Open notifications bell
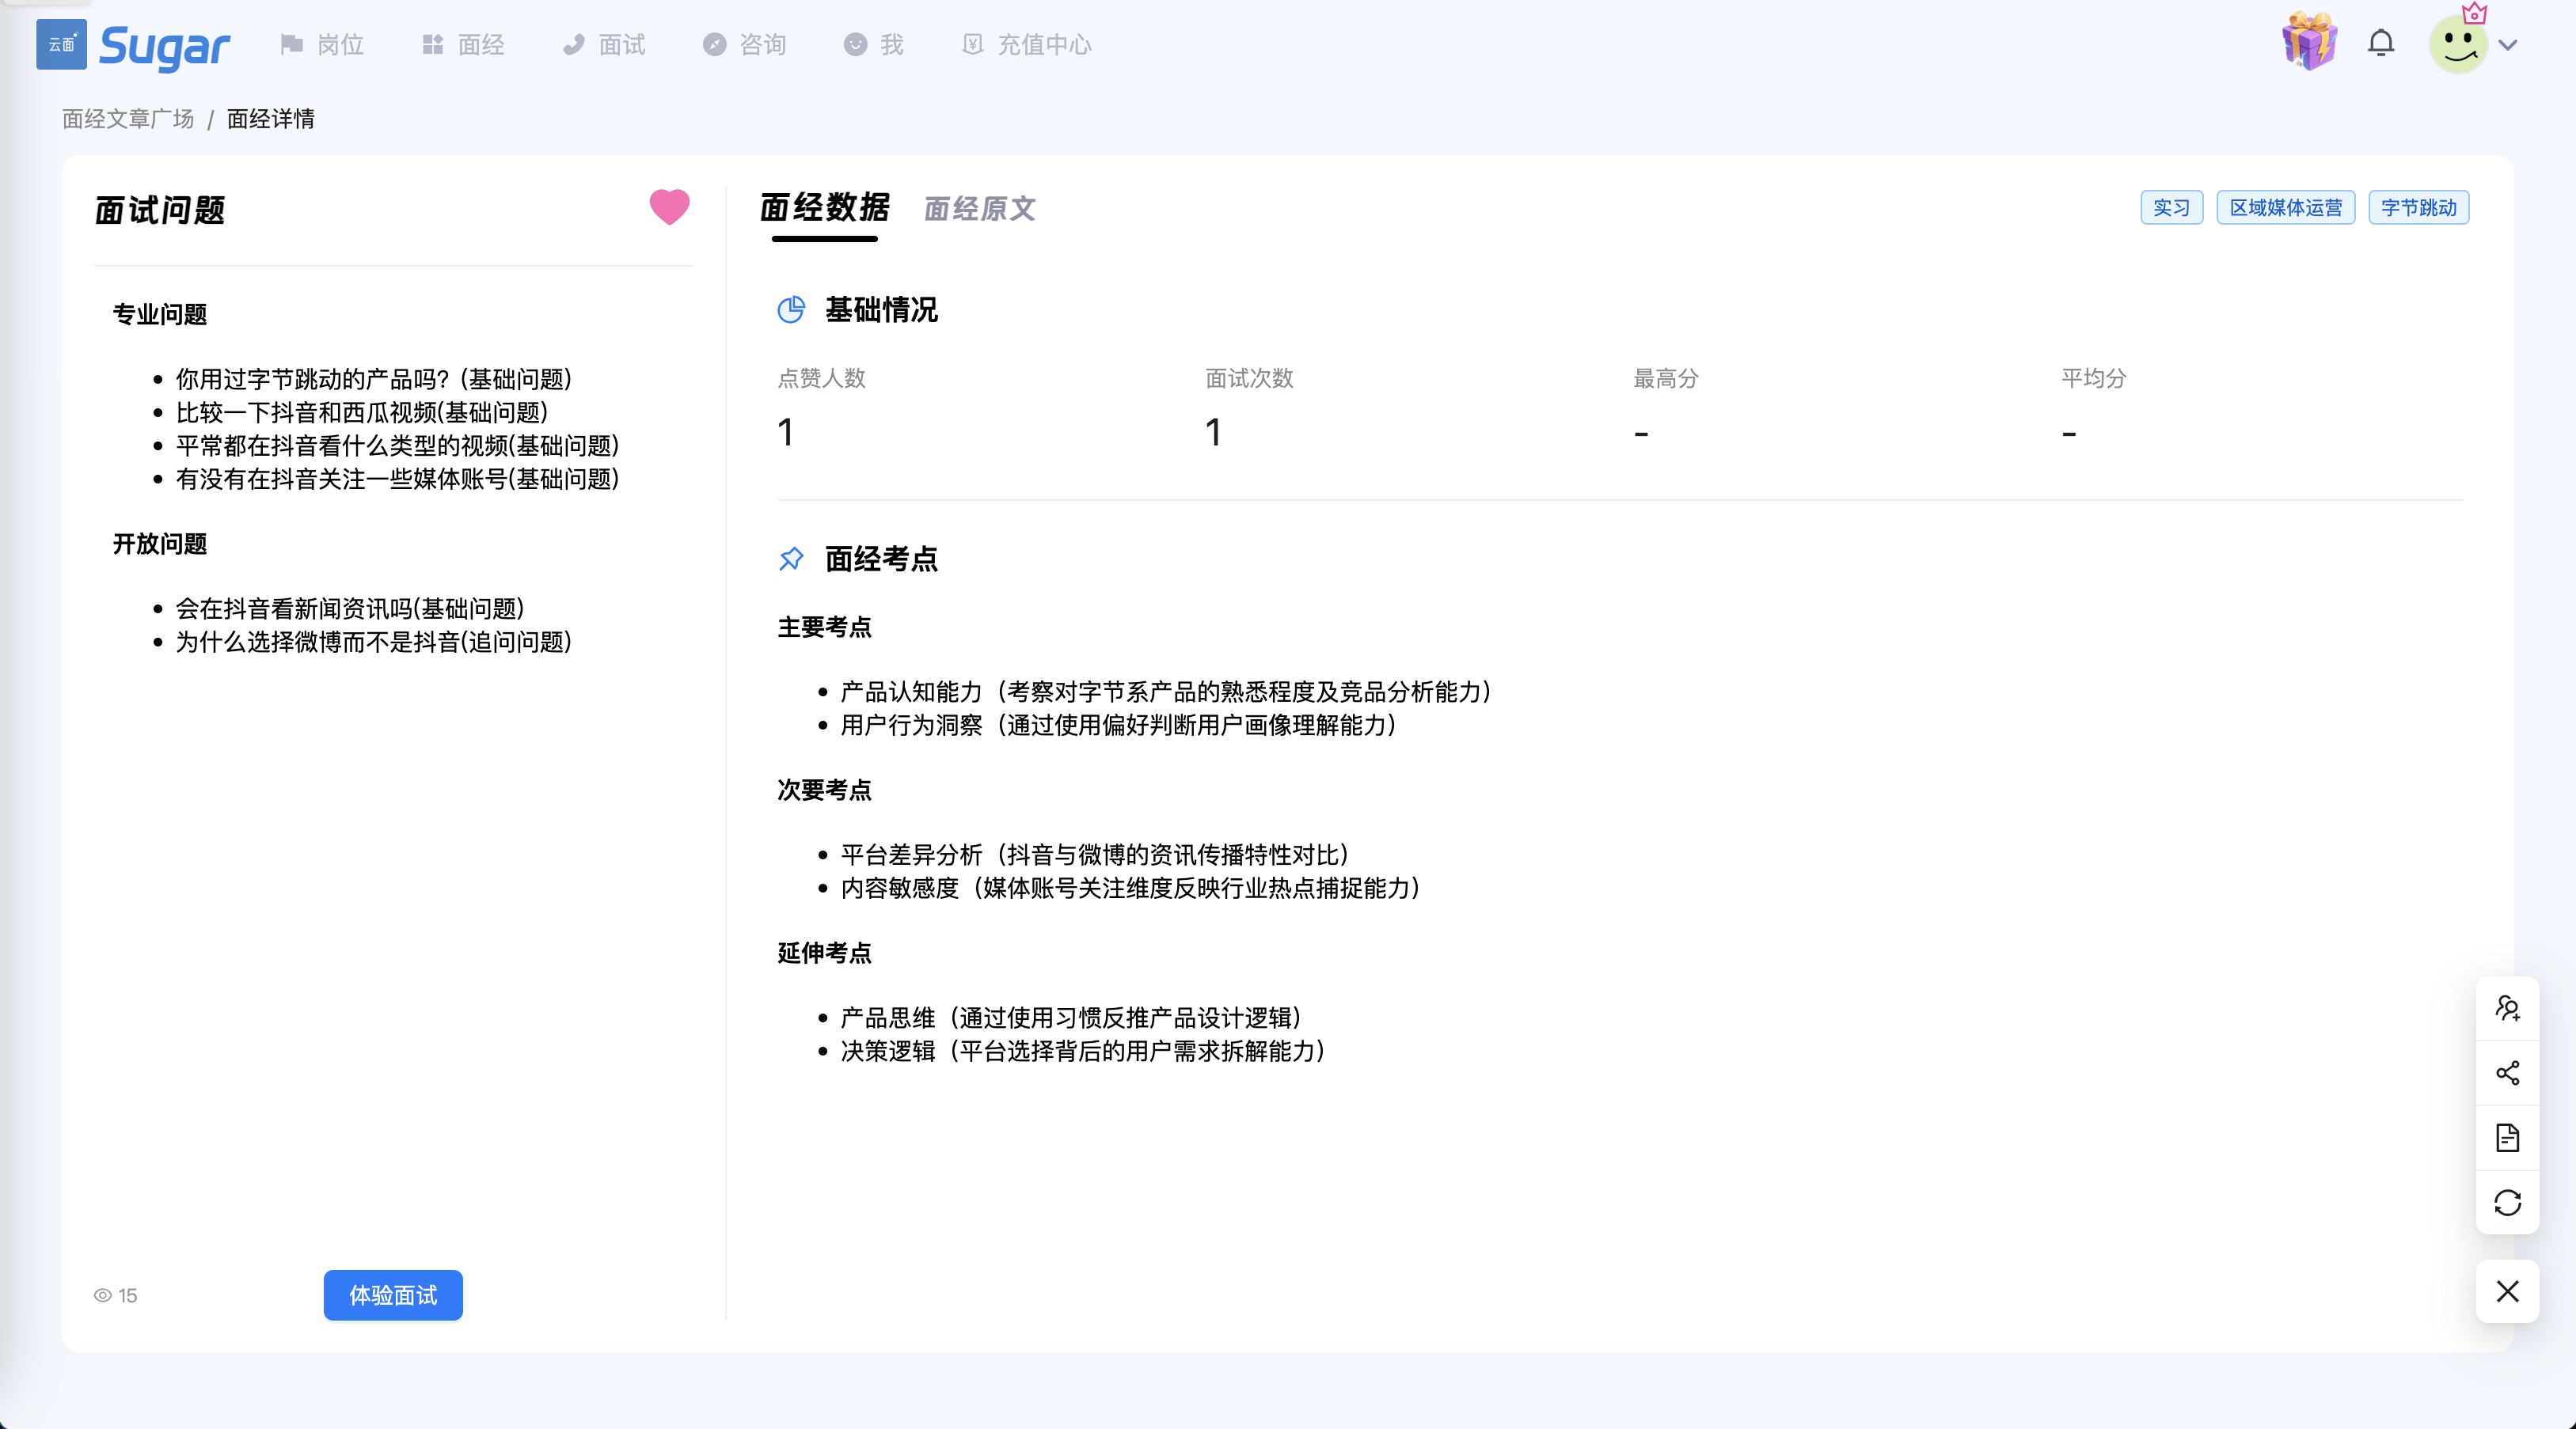The image size is (2576, 1429). pos(2381,44)
